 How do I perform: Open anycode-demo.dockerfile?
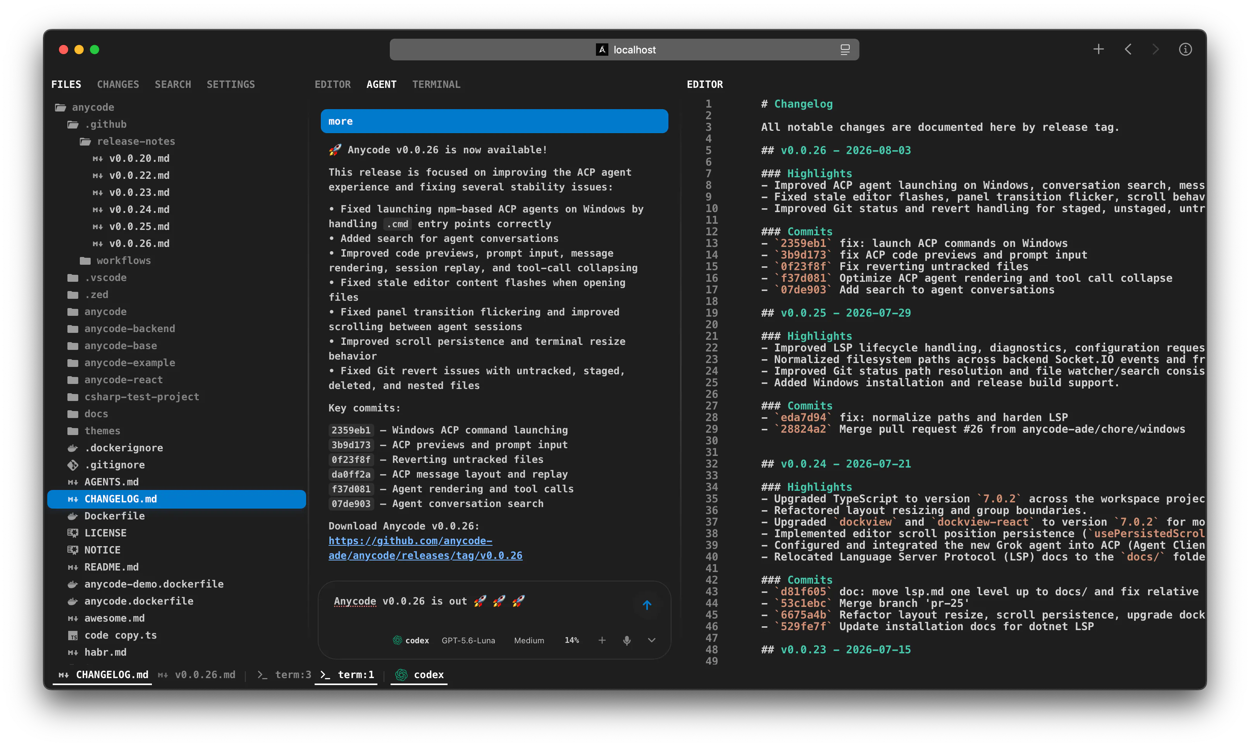coord(146,584)
